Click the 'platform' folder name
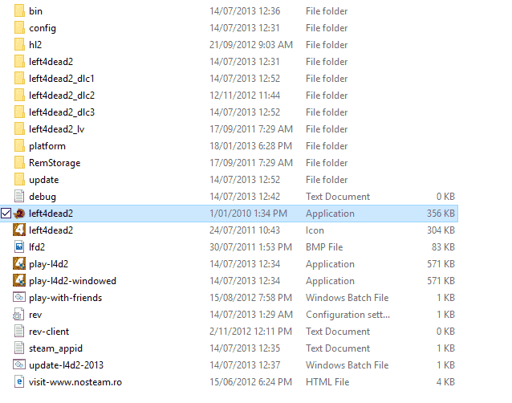The height and width of the screenshot is (403, 512). click(47, 146)
